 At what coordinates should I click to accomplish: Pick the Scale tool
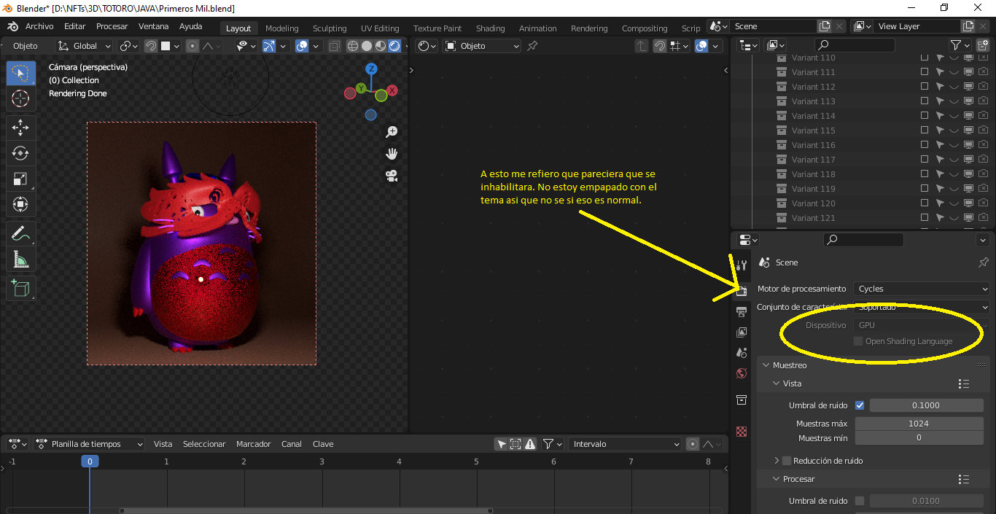click(20, 179)
